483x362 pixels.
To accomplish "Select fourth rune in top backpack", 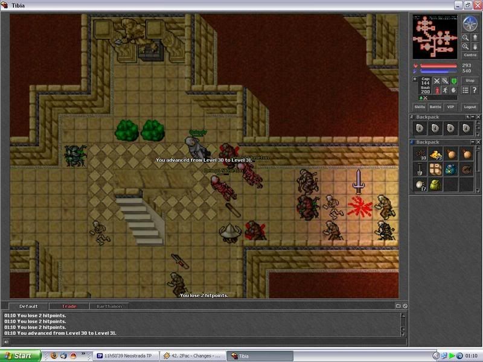I will (466, 129).
